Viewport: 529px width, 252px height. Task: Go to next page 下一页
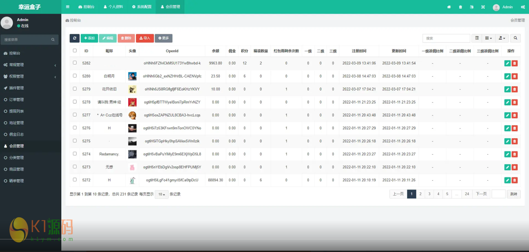pos(481,194)
